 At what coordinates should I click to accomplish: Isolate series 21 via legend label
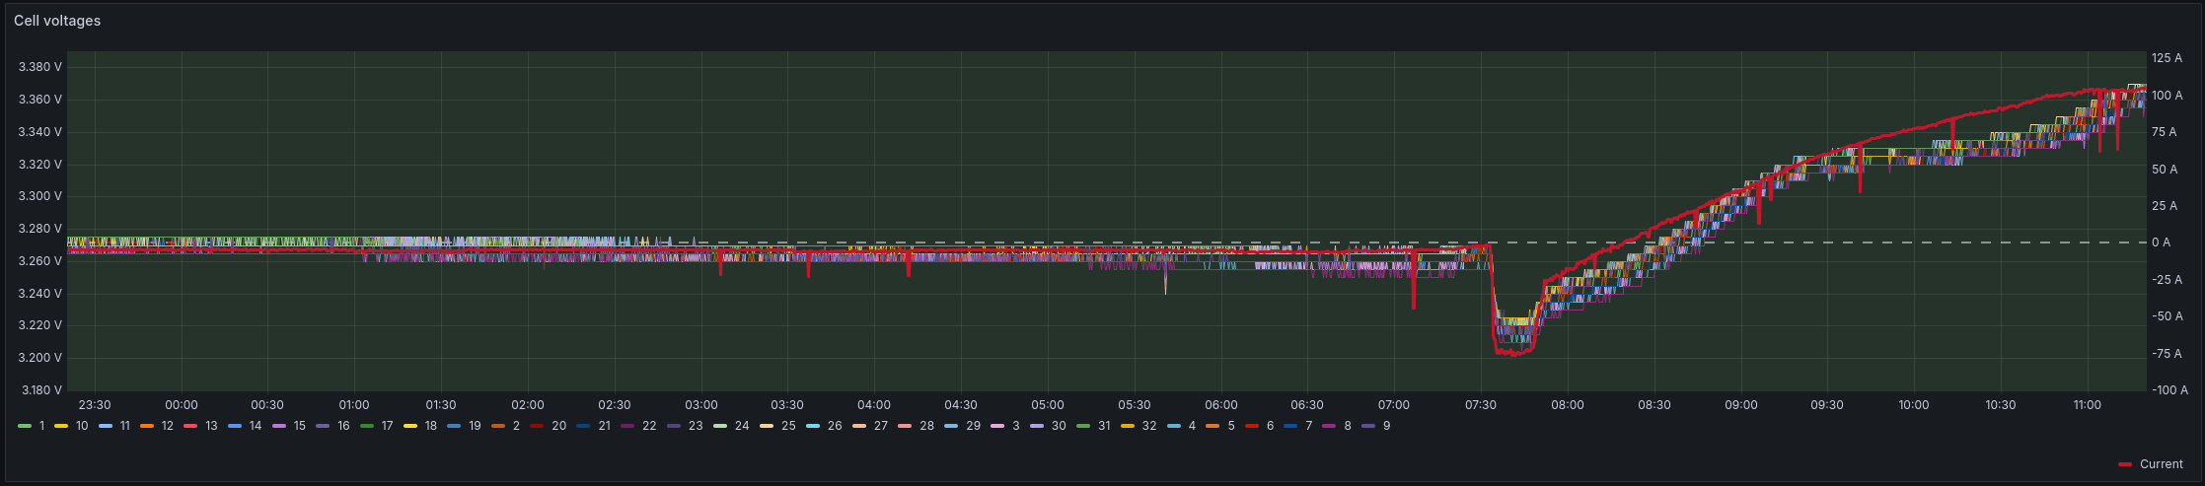(605, 426)
